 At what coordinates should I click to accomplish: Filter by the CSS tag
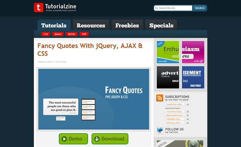coord(46,34)
